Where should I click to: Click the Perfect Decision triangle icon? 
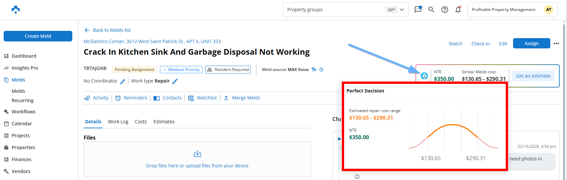coord(424,76)
